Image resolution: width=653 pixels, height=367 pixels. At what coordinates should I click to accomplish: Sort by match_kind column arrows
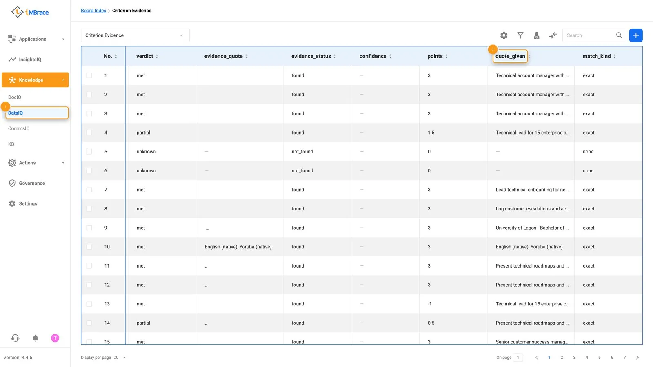[x=615, y=57]
